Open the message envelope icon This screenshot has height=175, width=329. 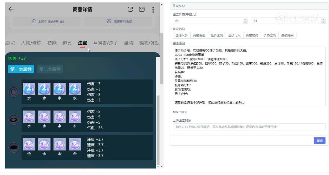pyautogui.click(x=141, y=9)
